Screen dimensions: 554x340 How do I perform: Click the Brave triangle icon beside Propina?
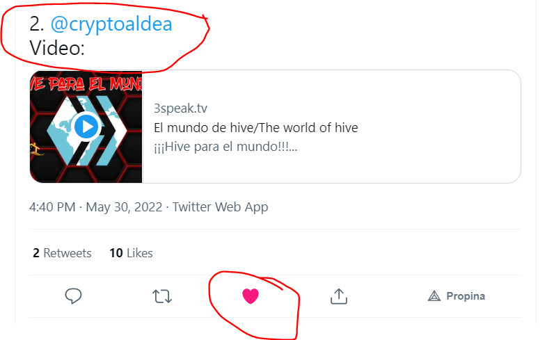(434, 296)
